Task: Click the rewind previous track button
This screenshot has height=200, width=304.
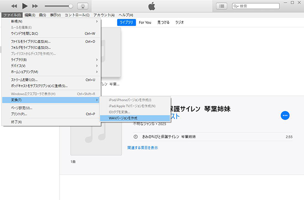Action: (14, 6)
